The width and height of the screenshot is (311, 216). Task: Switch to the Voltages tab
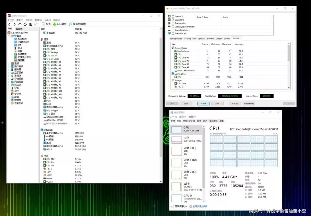click(201, 39)
